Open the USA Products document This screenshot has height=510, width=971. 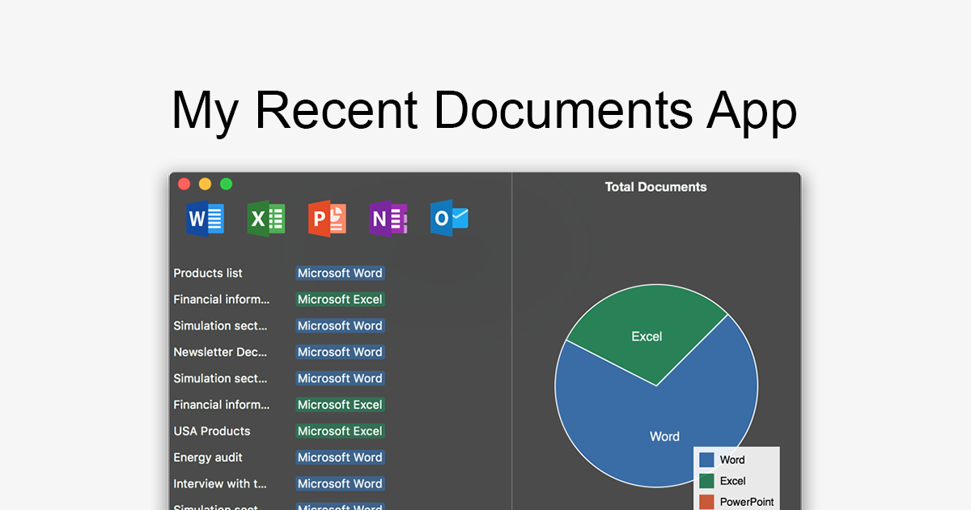tap(212, 431)
